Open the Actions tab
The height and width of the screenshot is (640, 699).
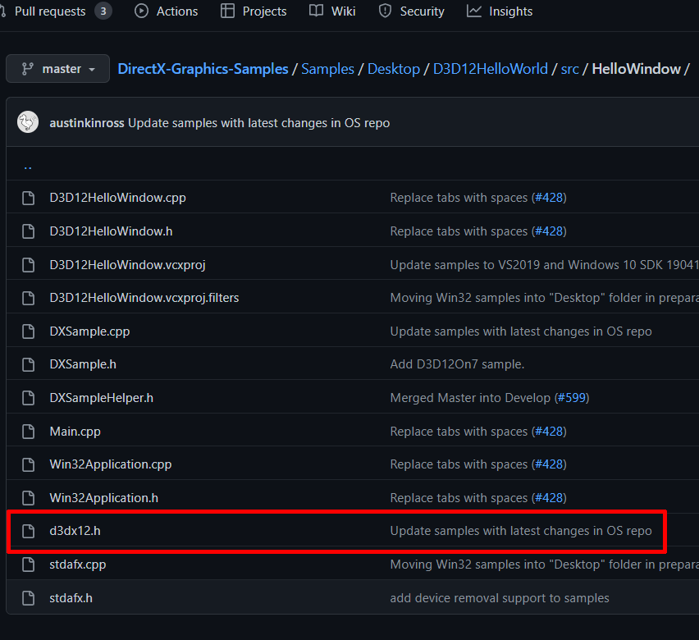point(166,11)
